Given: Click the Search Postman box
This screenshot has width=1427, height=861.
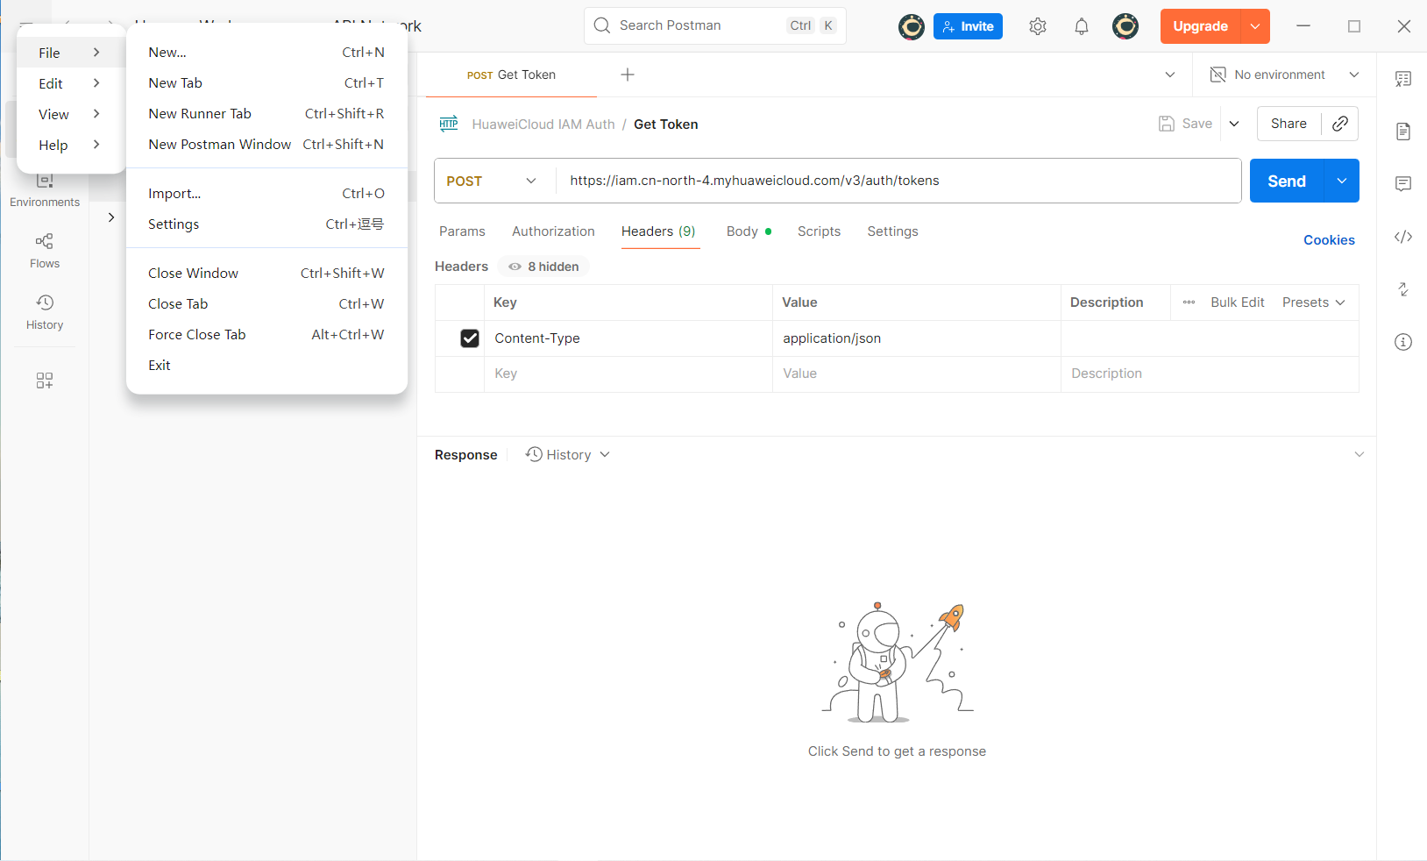Looking at the screenshot, I should click(x=715, y=25).
